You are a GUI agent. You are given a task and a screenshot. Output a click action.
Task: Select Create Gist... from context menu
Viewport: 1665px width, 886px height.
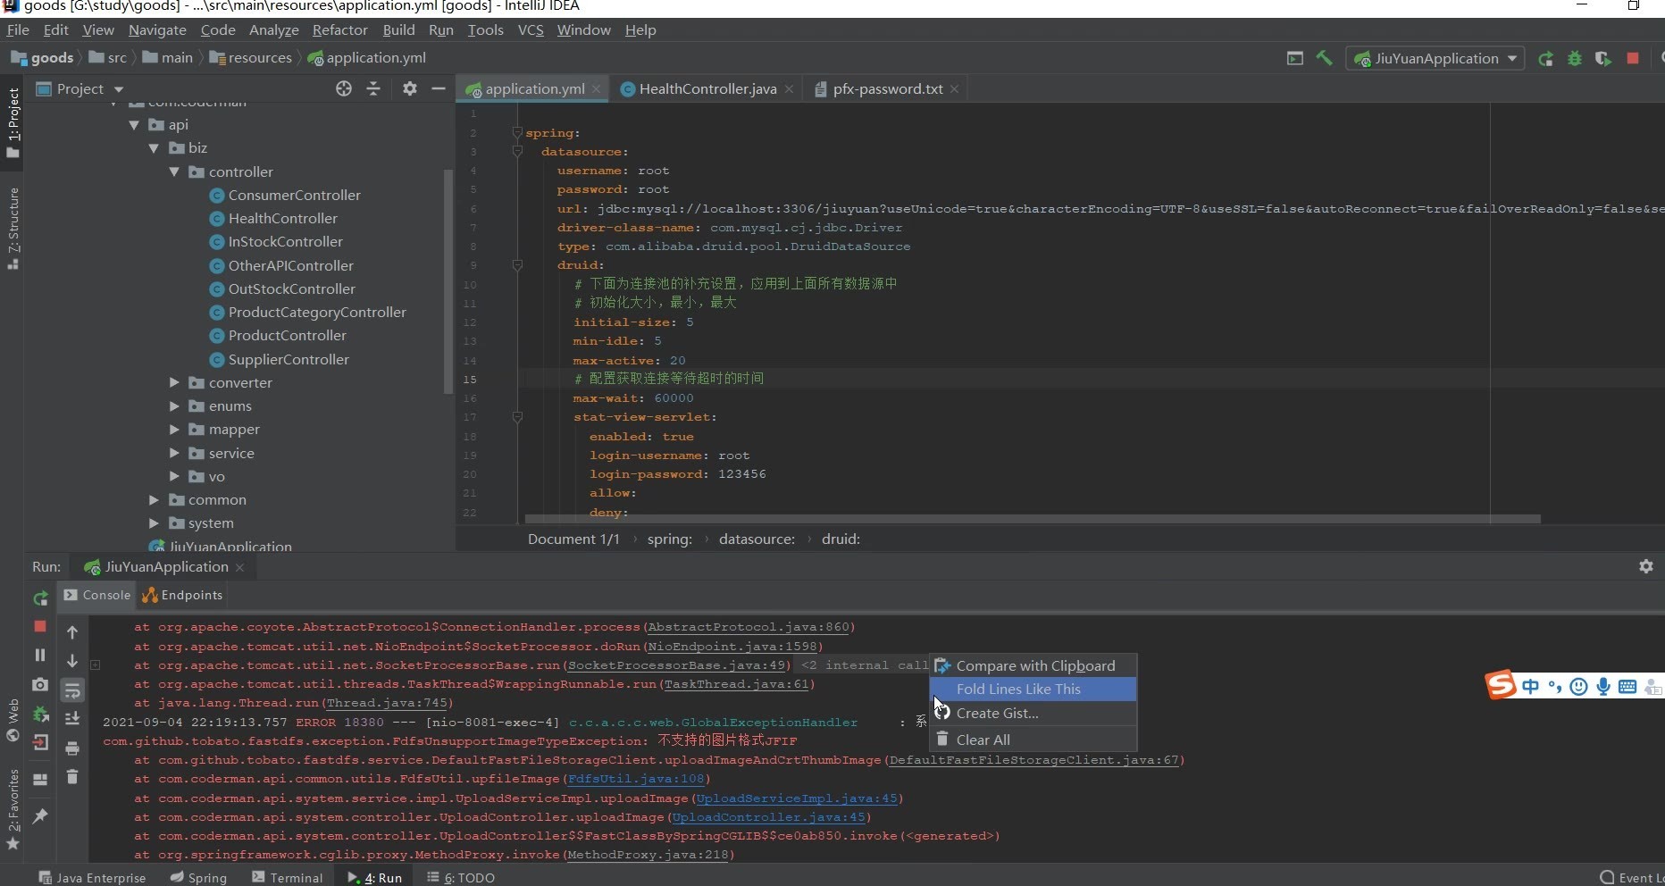point(1033,714)
